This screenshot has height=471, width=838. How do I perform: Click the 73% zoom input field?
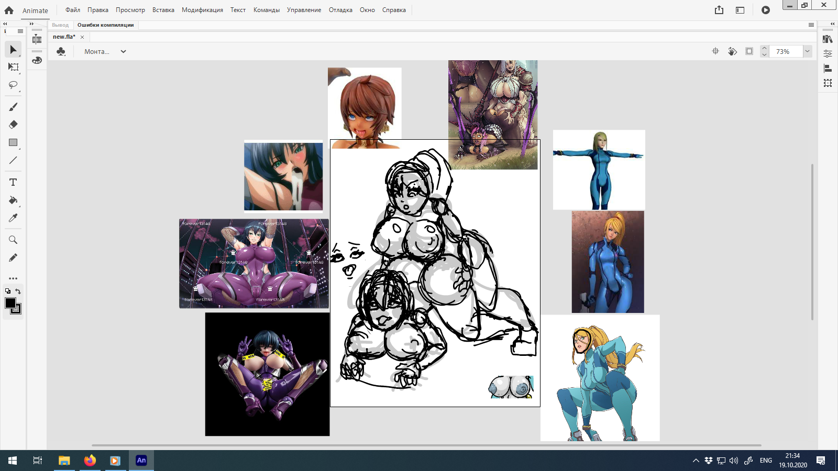click(786, 51)
